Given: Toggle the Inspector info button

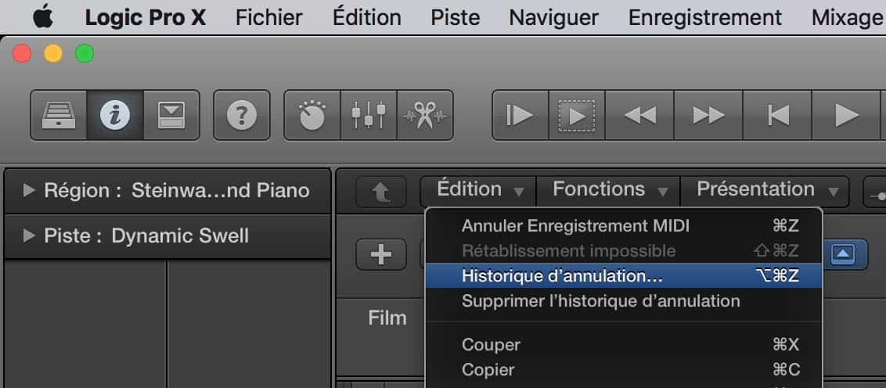Looking at the screenshot, I should tap(115, 115).
